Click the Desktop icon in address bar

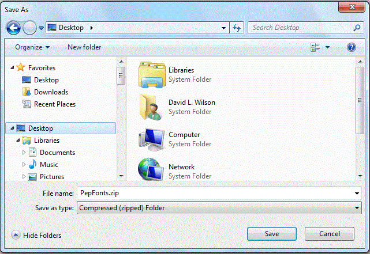pos(52,28)
